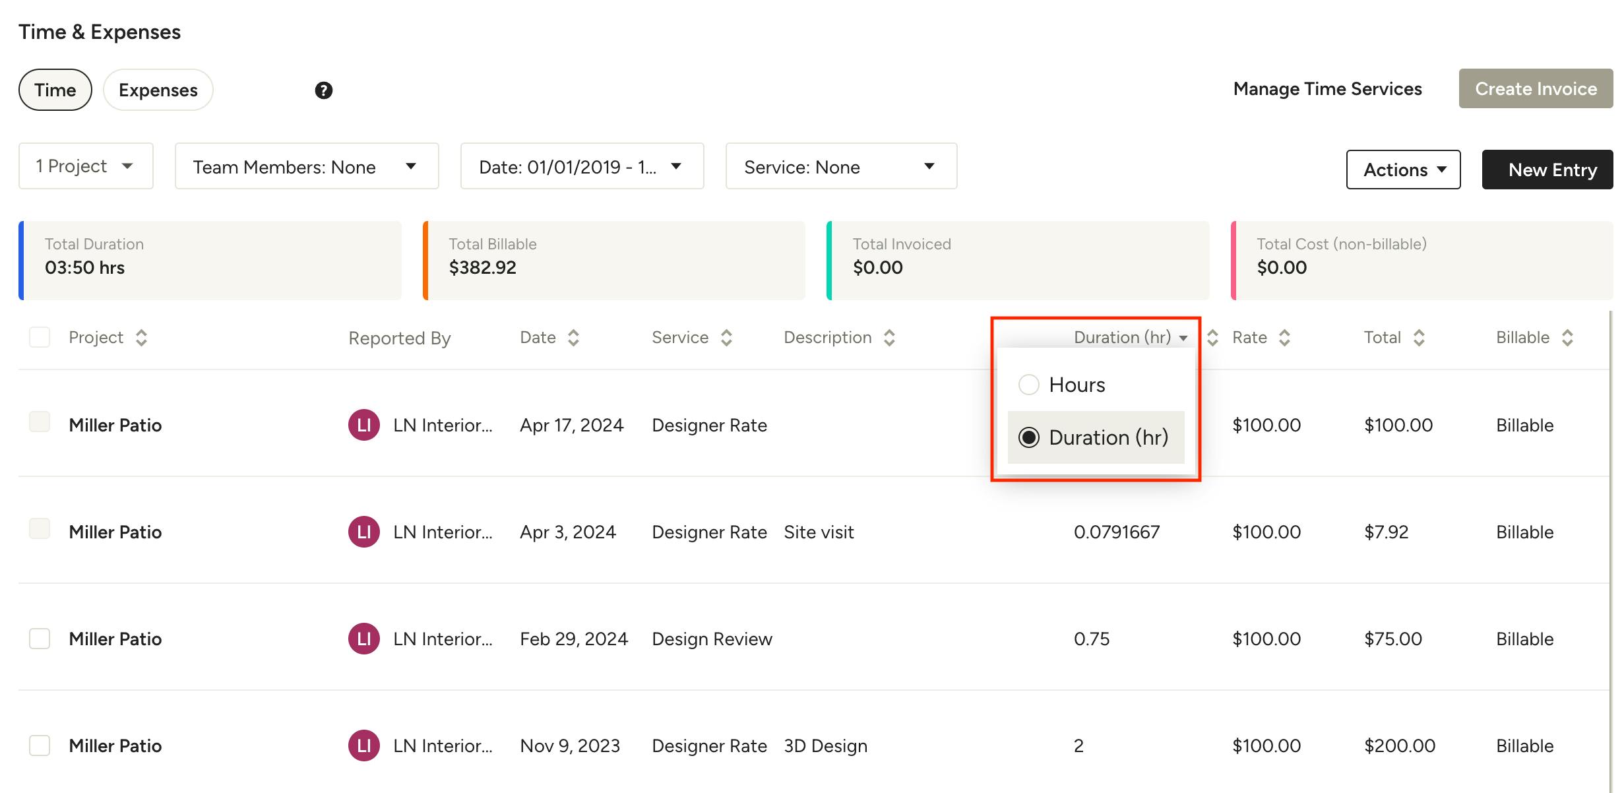Sort by Total column arrows
The height and width of the screenshot is (793, 1624).
pos(1419,338)
